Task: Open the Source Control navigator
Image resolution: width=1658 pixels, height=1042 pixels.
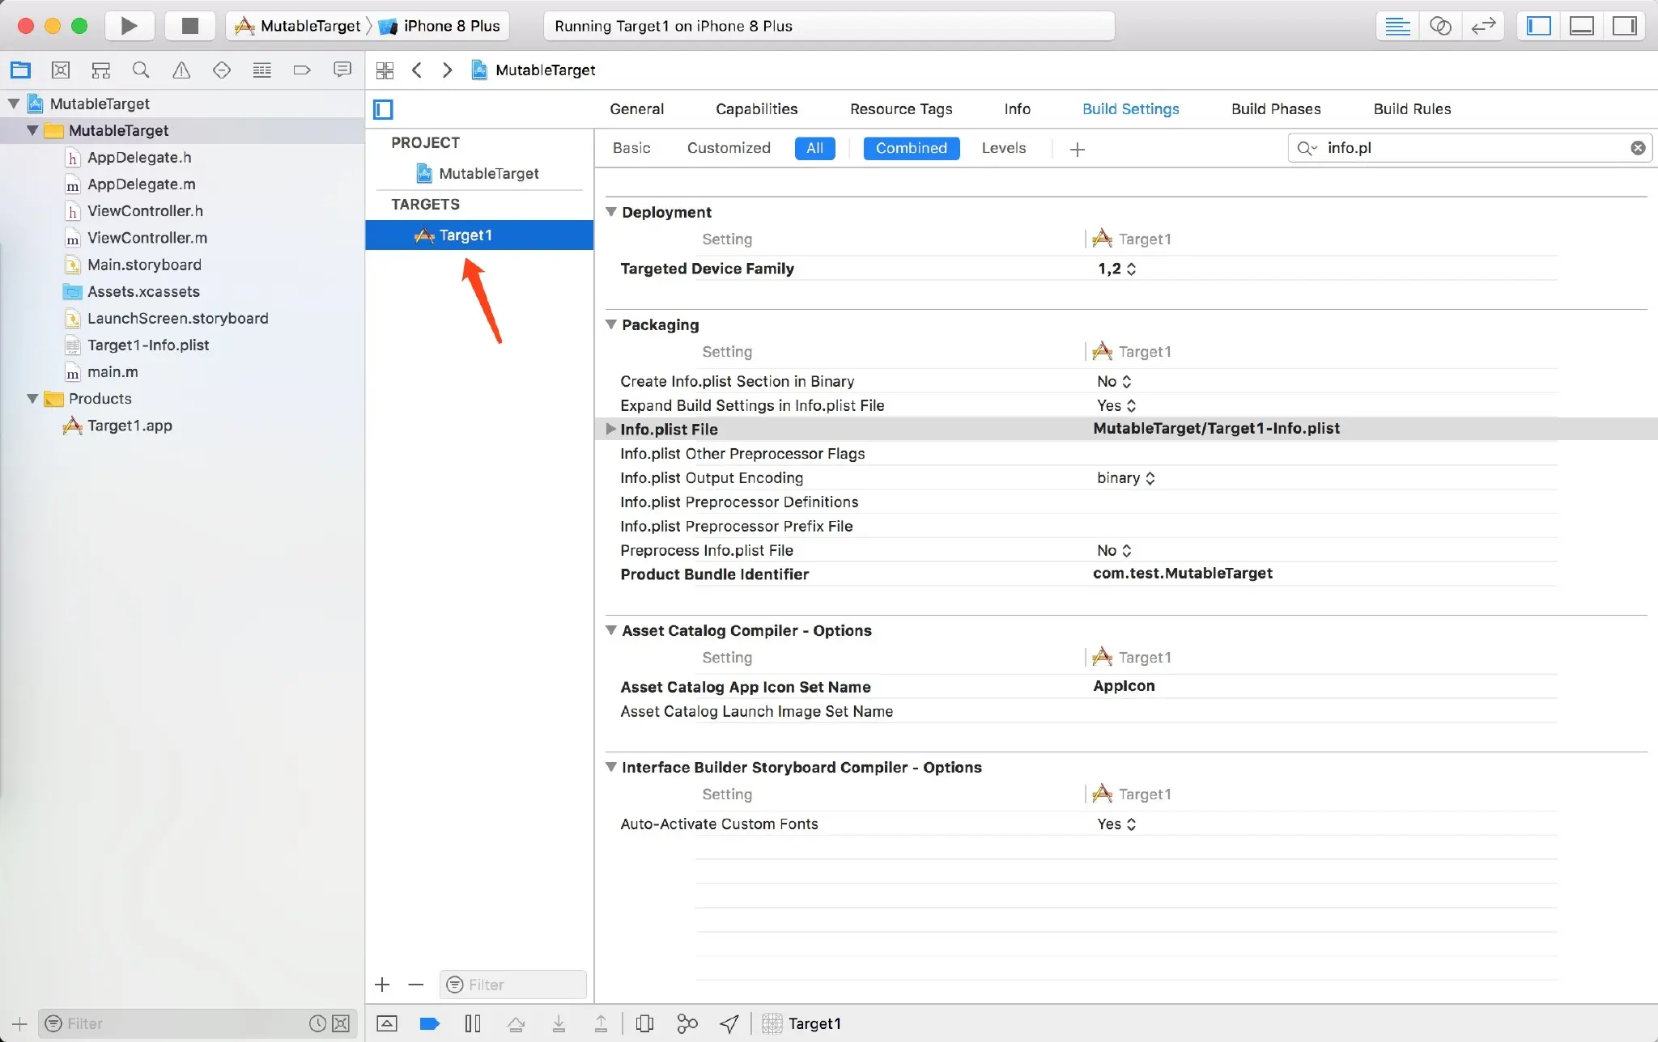Action: pyautogui.click(x=61, y=70)
